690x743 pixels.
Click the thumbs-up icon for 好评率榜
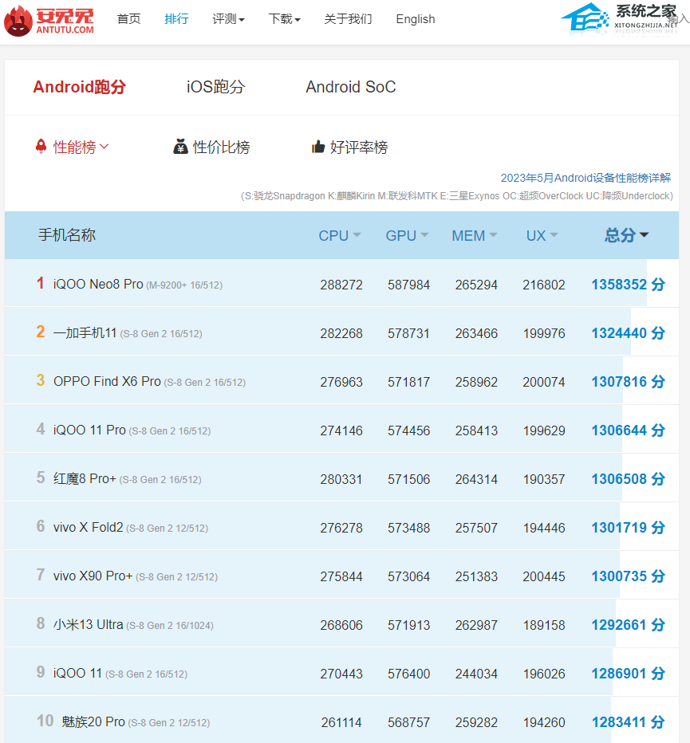point(318,147)
